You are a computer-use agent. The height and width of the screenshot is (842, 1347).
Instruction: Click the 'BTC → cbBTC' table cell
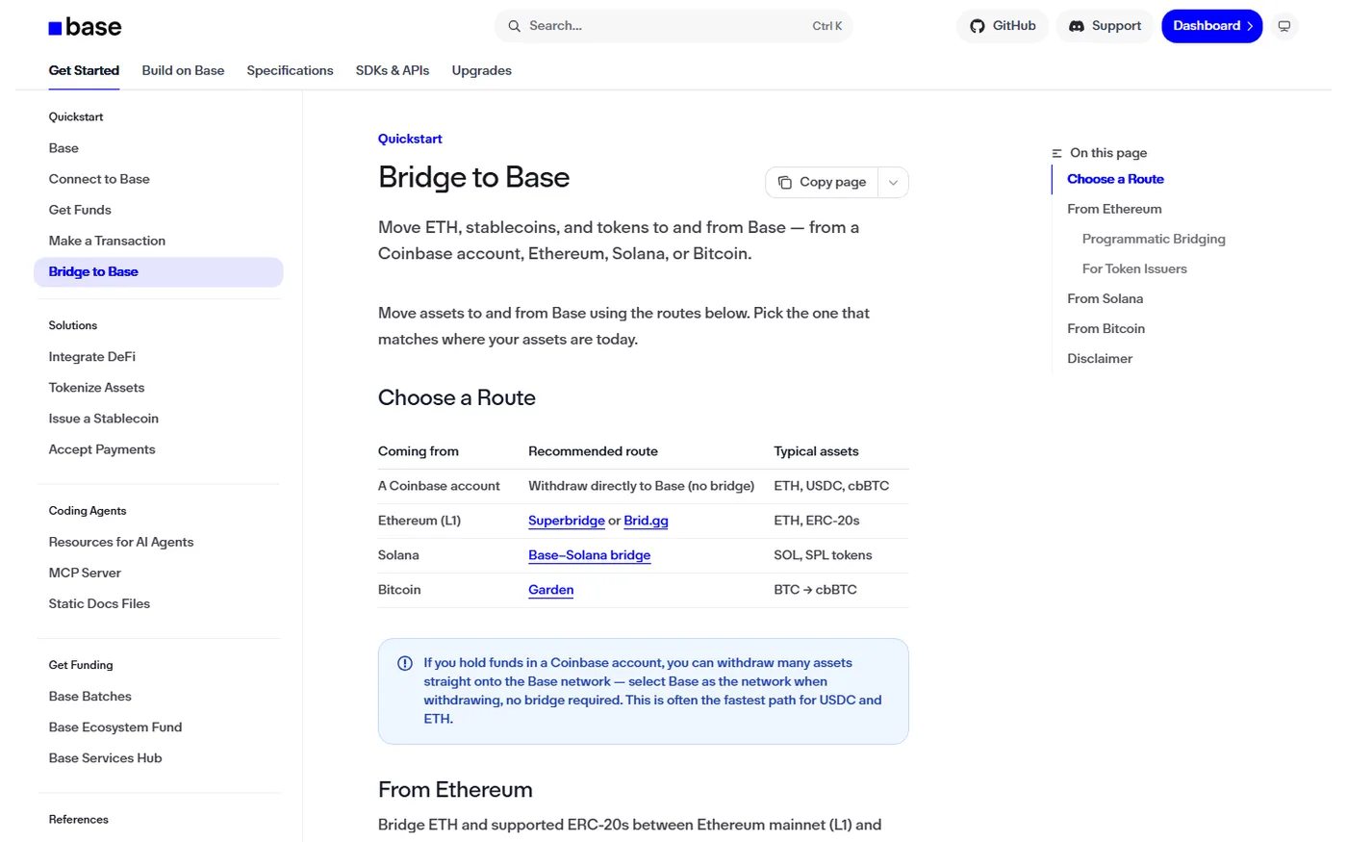point(815,590)
